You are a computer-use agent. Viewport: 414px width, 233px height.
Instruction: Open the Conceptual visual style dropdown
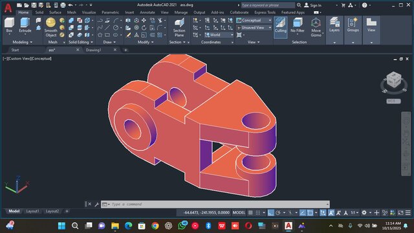tap(254, 20)
